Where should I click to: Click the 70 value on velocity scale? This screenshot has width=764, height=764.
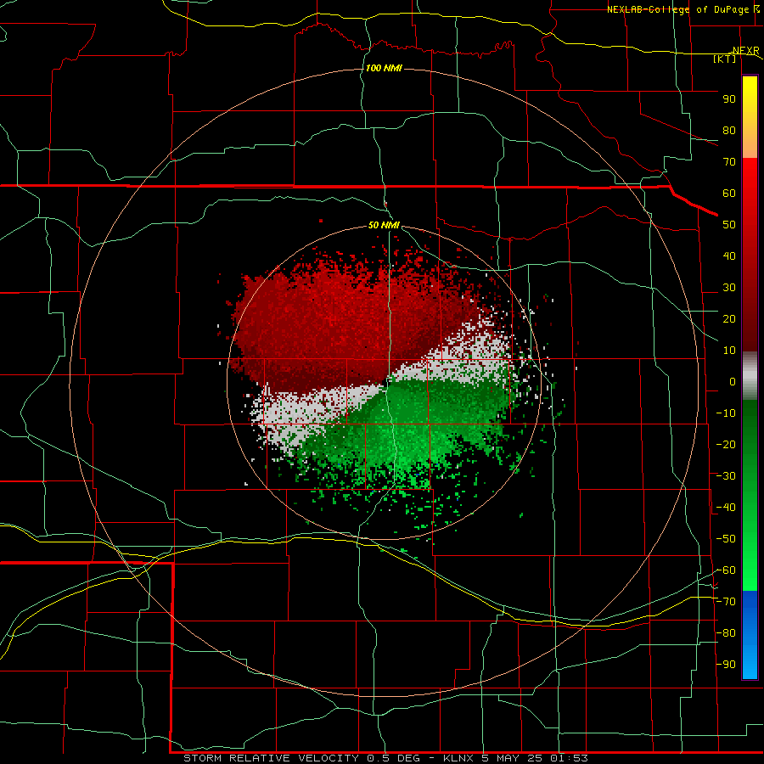pyautogui.click(x=729, y=162)
